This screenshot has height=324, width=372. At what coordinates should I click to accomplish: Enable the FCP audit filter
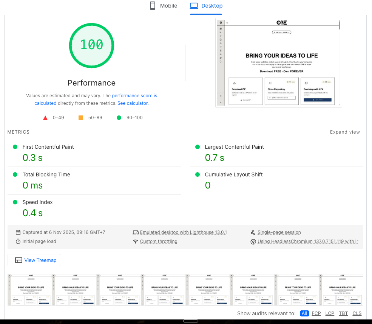[316, 313]
